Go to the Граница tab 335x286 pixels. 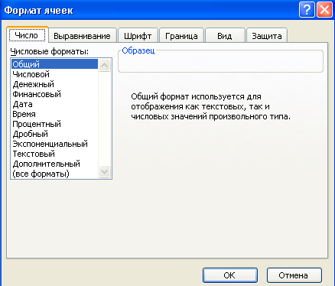click(x=181, y=36)
